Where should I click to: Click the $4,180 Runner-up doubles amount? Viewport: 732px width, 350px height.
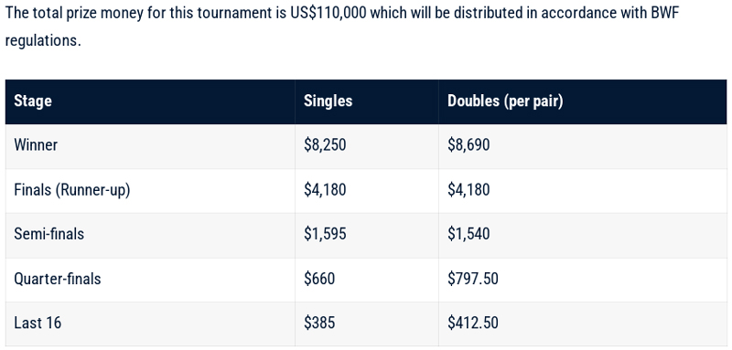click(x=468, y=190)
